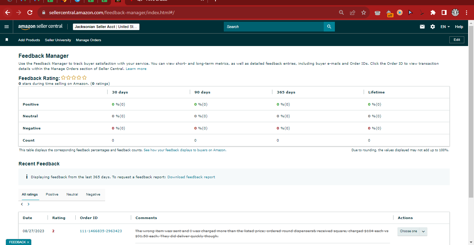Screen dimensions: 474x245
Task: Open Add Products shortcut
Action: click(x=29, y=40)
